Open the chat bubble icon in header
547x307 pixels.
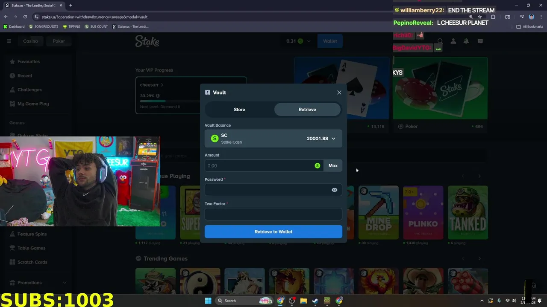click(480, 41)
